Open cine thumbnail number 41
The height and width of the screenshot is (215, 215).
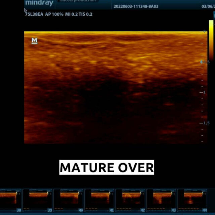click(99, 201)
